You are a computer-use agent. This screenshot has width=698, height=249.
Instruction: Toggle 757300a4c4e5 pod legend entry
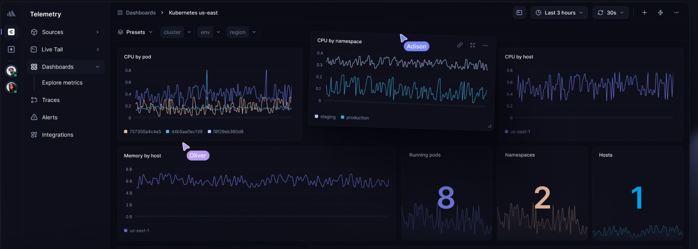tap(142, 132)
